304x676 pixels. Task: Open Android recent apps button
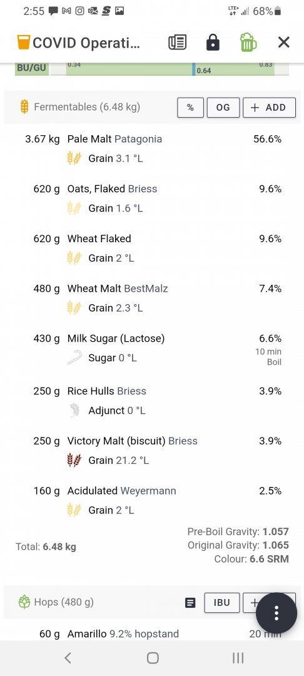238,658
